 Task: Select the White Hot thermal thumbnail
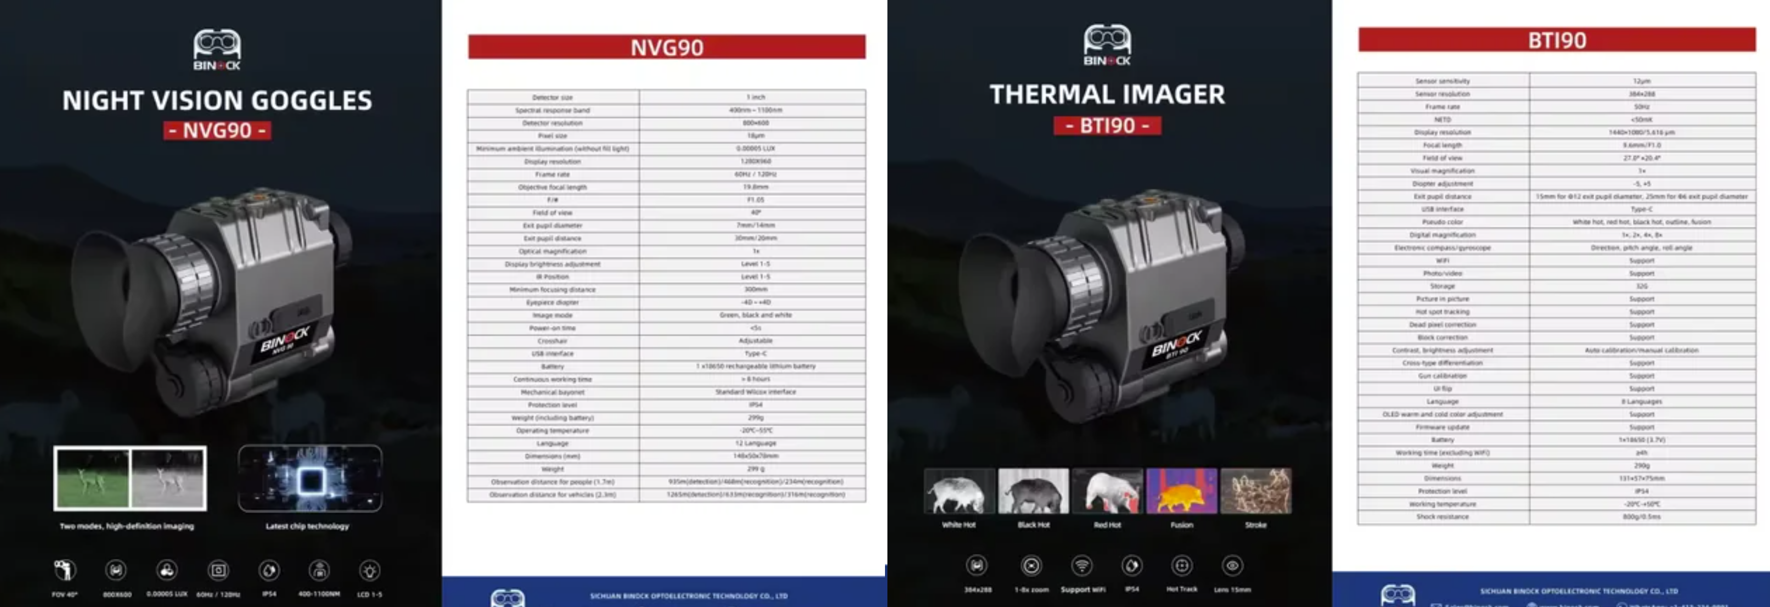tap(959, 491)
